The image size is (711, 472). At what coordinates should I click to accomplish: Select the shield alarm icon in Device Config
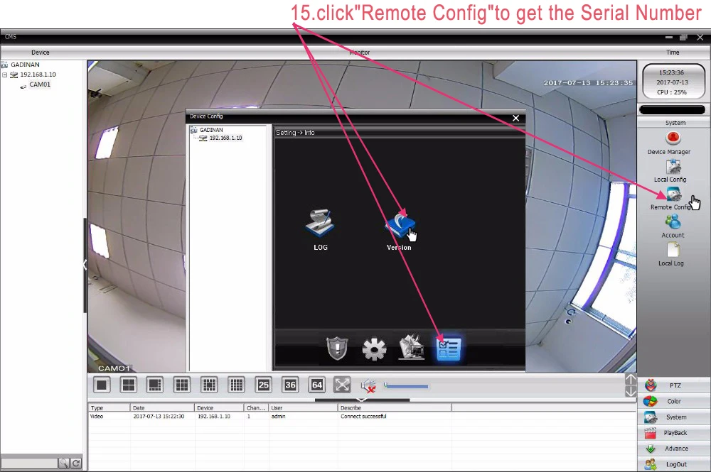337,348
